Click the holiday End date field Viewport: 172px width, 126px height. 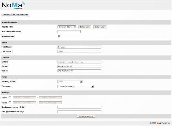coord(79,112)
